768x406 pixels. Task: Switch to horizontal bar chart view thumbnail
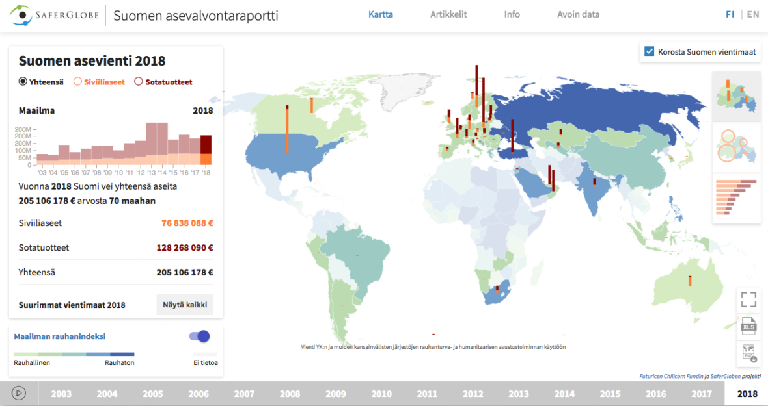pyautogui.click(x=736, y=198)
